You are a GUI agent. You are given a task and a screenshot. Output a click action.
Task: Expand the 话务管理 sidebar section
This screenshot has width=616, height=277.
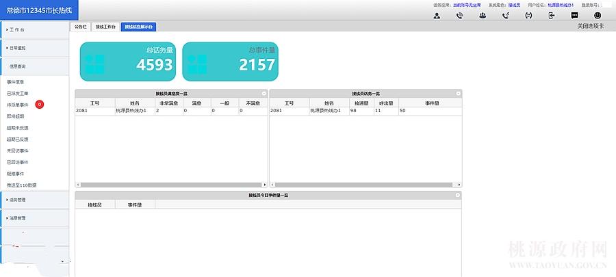pyautogui.click(x=34, y=200)
